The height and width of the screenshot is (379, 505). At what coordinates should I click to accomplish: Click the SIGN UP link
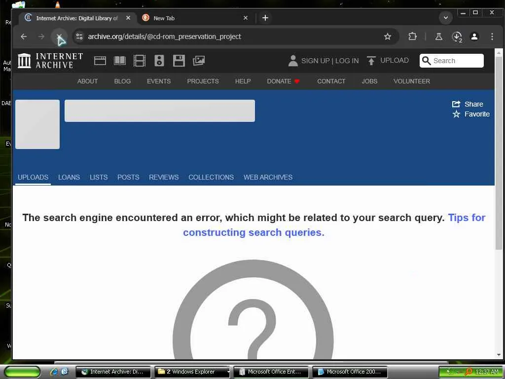[x=315, y=61]
